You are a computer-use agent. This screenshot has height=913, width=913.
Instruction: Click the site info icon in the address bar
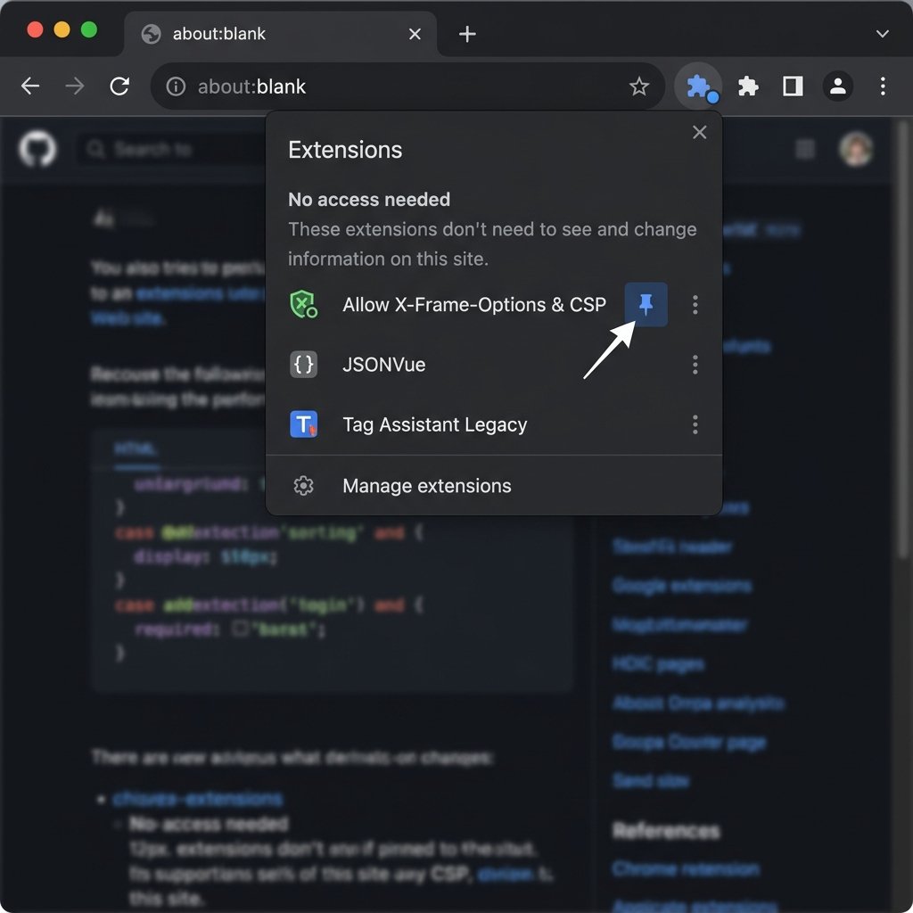[x=176, y=86]
